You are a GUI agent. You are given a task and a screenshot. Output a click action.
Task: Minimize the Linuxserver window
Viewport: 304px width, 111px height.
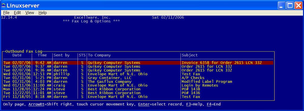(x=282, y=5)
